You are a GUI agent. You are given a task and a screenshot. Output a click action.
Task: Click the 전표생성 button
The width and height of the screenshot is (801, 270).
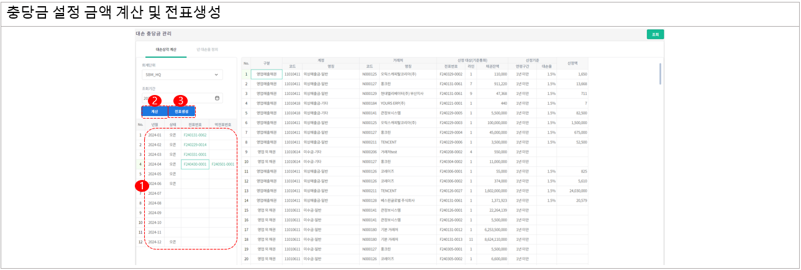coord(181,112)
